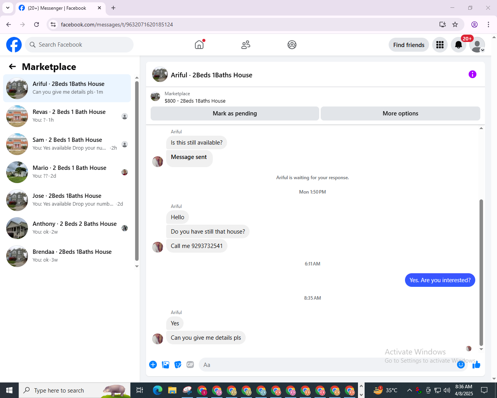Open tab search dropdown arrow

pos(8,8)
